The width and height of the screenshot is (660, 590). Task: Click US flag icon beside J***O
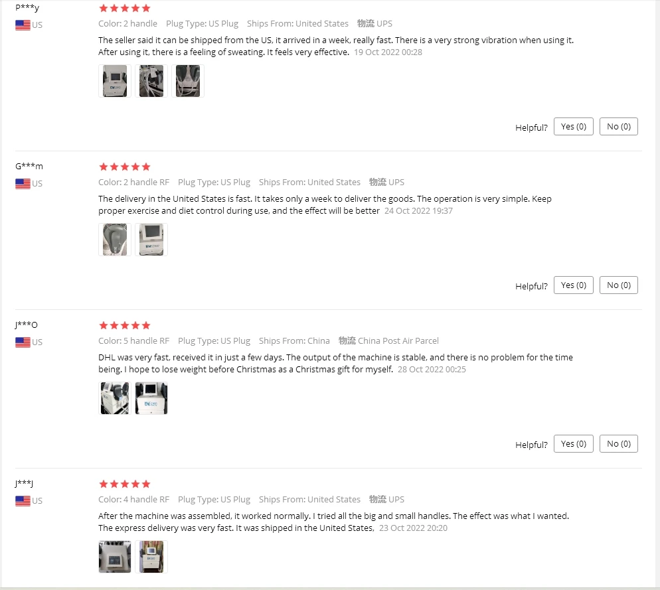(23, 342)
